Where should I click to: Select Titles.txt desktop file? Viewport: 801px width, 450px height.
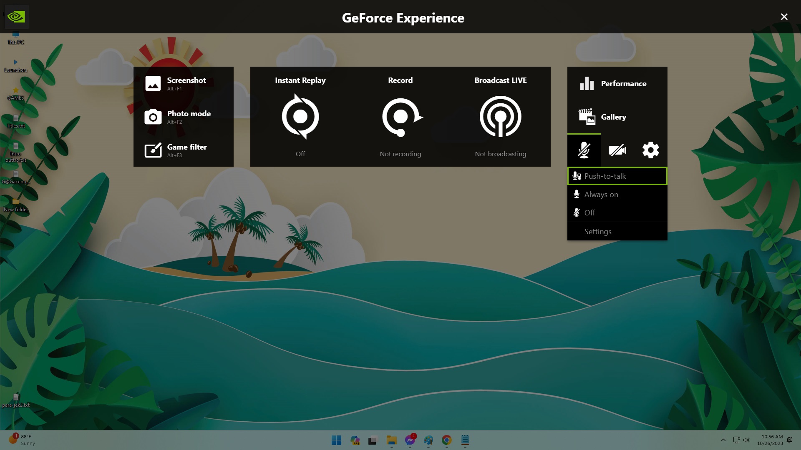click(16, 122)
